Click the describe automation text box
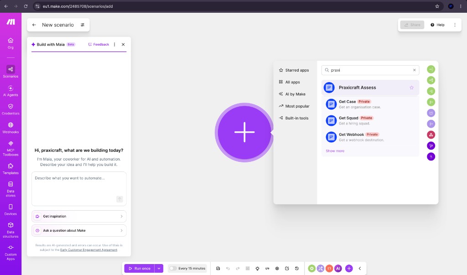This screenshot has width=467, height=275. [79, 189]
